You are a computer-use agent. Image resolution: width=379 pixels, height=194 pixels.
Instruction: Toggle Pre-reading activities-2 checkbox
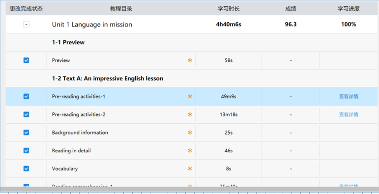[x=27, y=114]
